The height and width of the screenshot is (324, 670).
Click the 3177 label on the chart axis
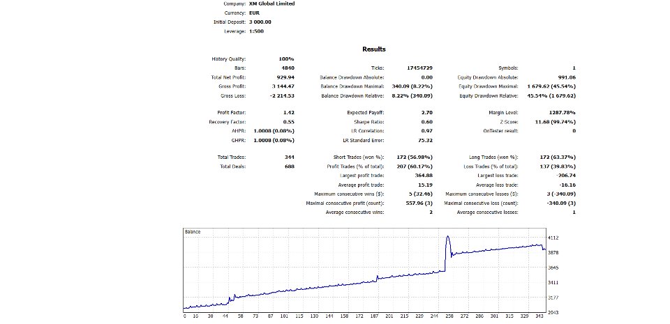(553, 298)
